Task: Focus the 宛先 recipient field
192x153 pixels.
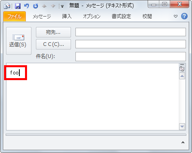Action: [131, 32]
